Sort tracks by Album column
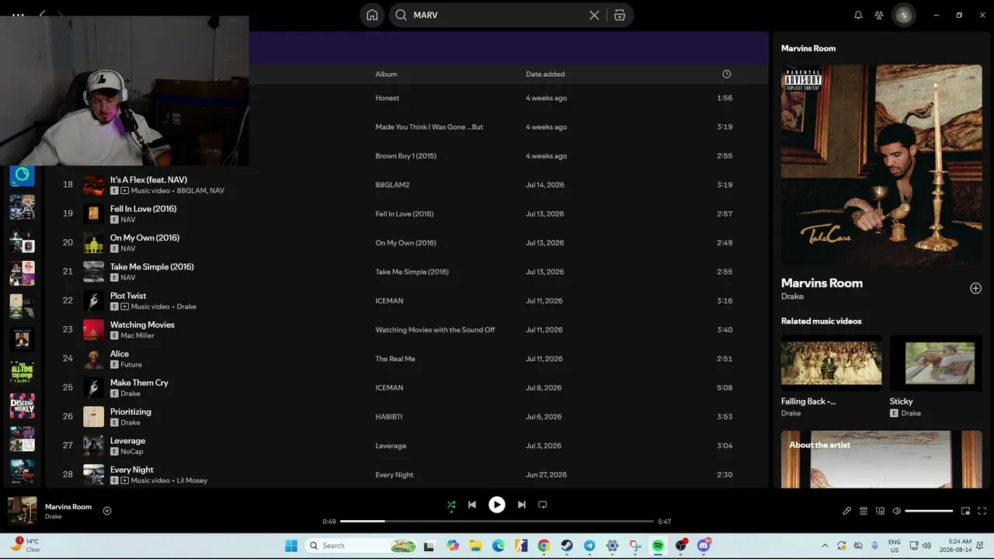 tap(386, 74)
